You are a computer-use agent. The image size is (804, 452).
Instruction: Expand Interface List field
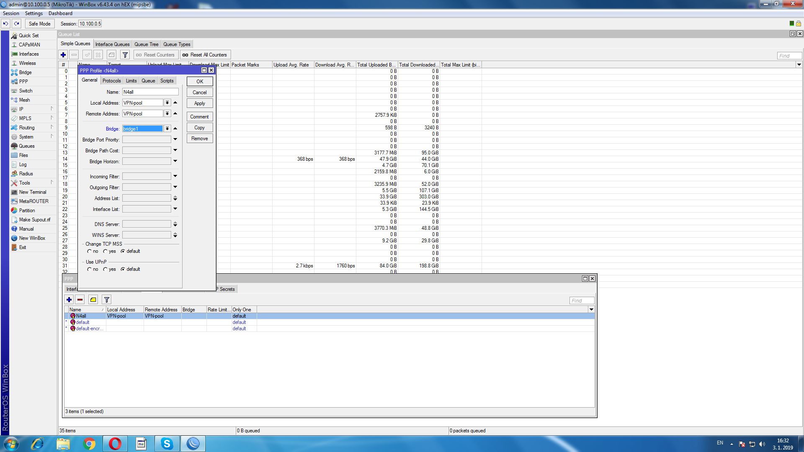point(175,209)
